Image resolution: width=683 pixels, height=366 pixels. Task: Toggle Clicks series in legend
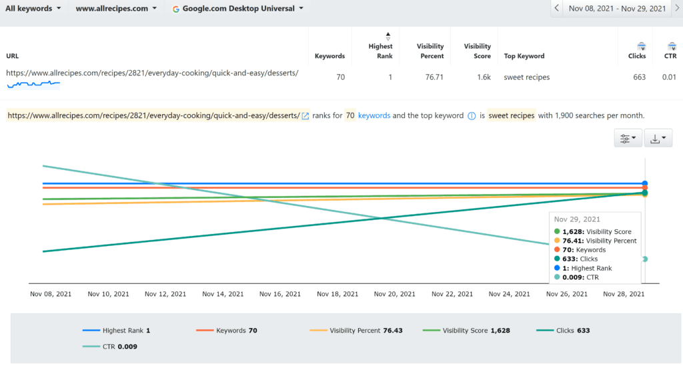coord(563,330)
